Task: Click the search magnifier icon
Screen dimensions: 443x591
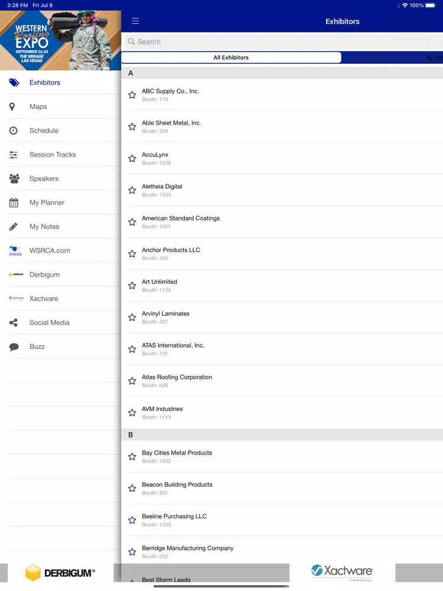Action: tap(131, 41)
